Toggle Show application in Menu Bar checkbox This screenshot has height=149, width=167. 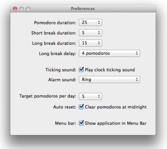[x=82, y=123]
